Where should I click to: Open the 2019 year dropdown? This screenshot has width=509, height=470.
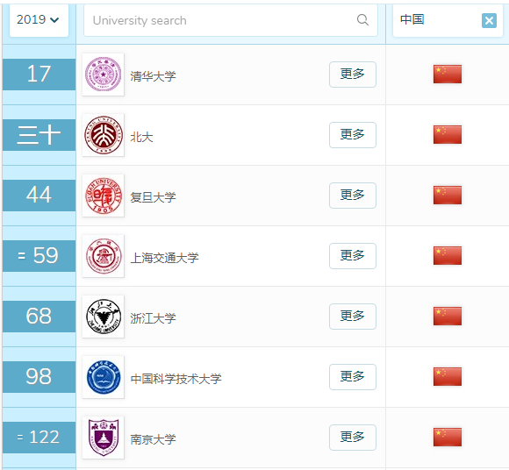tap(39, 20)
